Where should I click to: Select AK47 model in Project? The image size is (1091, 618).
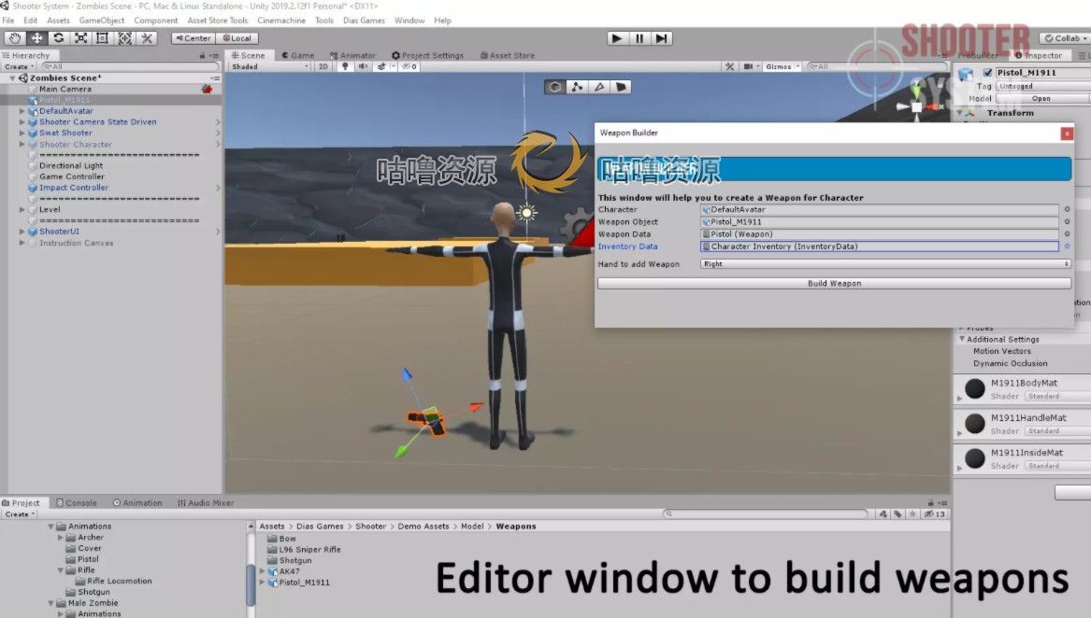[x=289, y=571]
